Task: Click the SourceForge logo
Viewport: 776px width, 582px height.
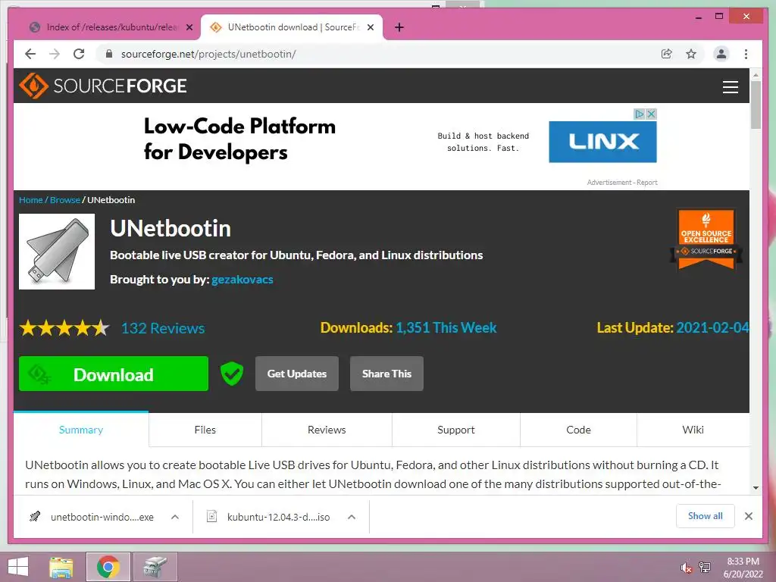Action: tap(103, 86)
